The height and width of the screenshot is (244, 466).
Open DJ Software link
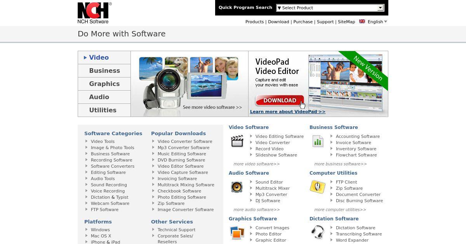click(268, 201)
